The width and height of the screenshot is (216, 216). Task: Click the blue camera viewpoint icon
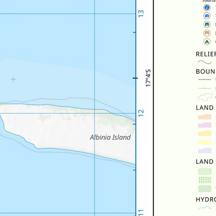click(x=207, y=16)
